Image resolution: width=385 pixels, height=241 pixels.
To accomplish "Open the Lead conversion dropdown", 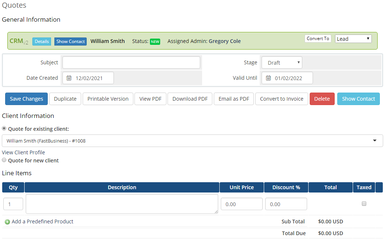I will [x=353, y=39].
